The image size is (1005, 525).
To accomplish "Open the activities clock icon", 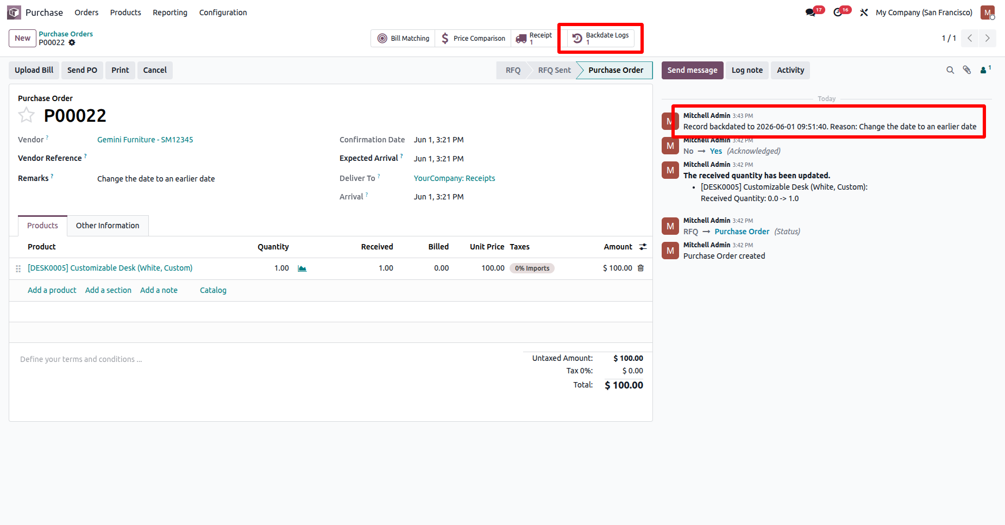I will pos(838,12).
